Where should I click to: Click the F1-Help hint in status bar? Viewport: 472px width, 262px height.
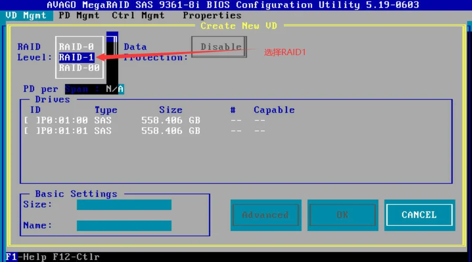(26, 257)
